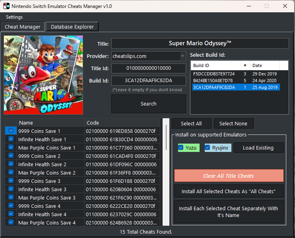The image size is (295, 238).
Task: Click the Code column header in cheats table
Action: pyautogui.click(x=122, y=123)
